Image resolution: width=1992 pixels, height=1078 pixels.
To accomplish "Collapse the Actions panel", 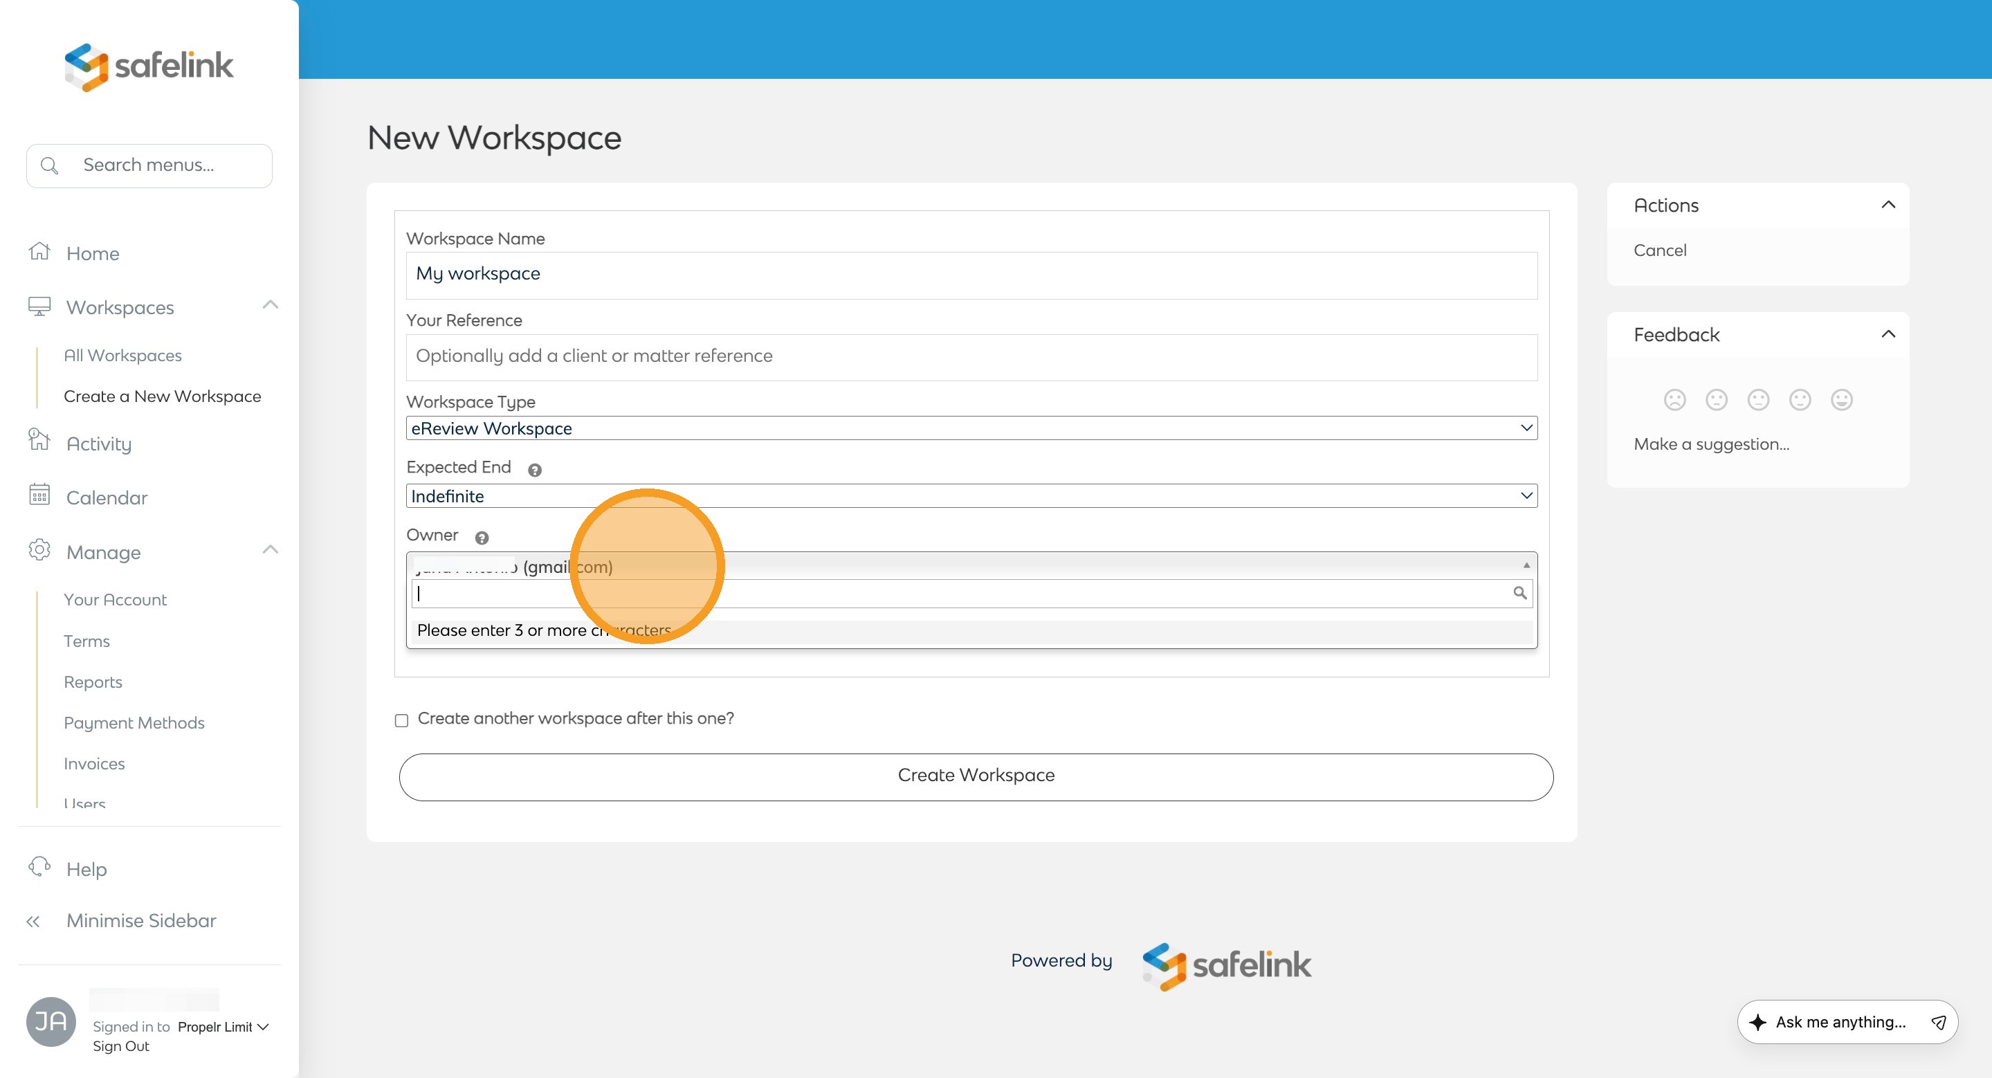I will click(1888, 205).
